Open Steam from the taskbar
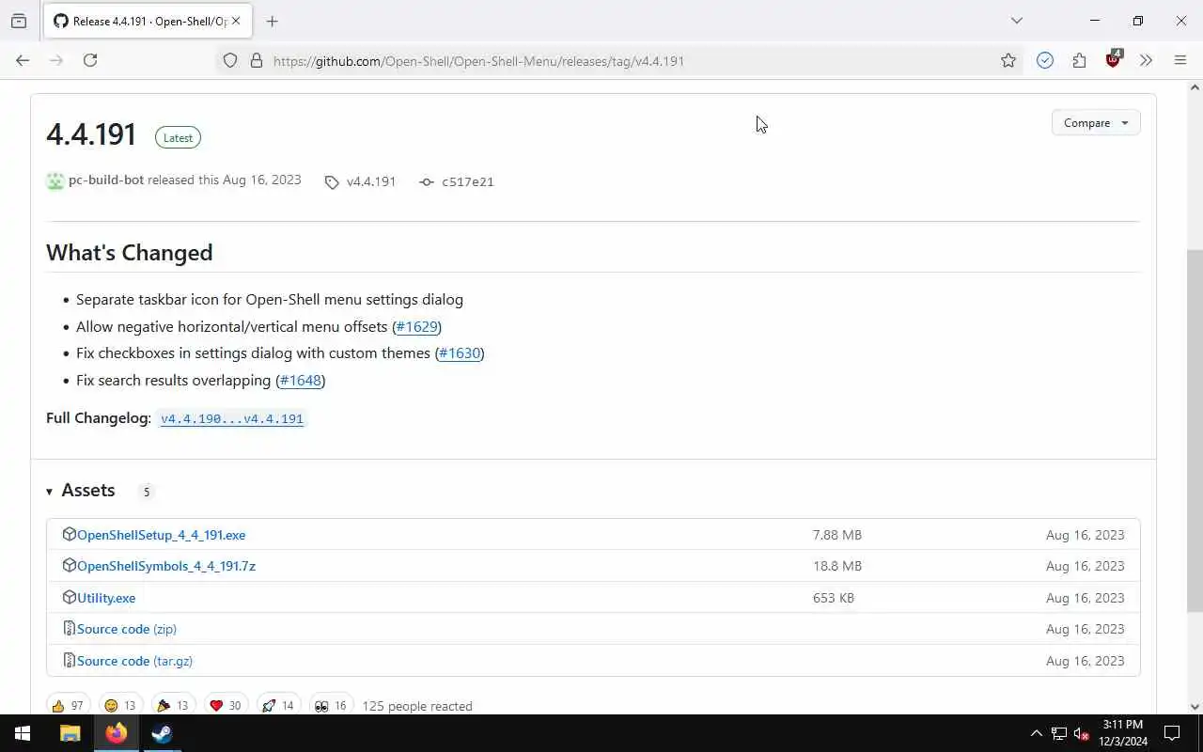The width and height of the screenshot is (1203, 752). pyautogui.click(x=162, y=733)
